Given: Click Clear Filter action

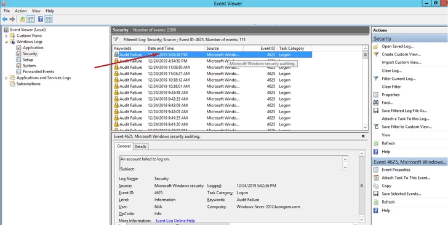Looking at the screenshot, I should tap(391, 87).
